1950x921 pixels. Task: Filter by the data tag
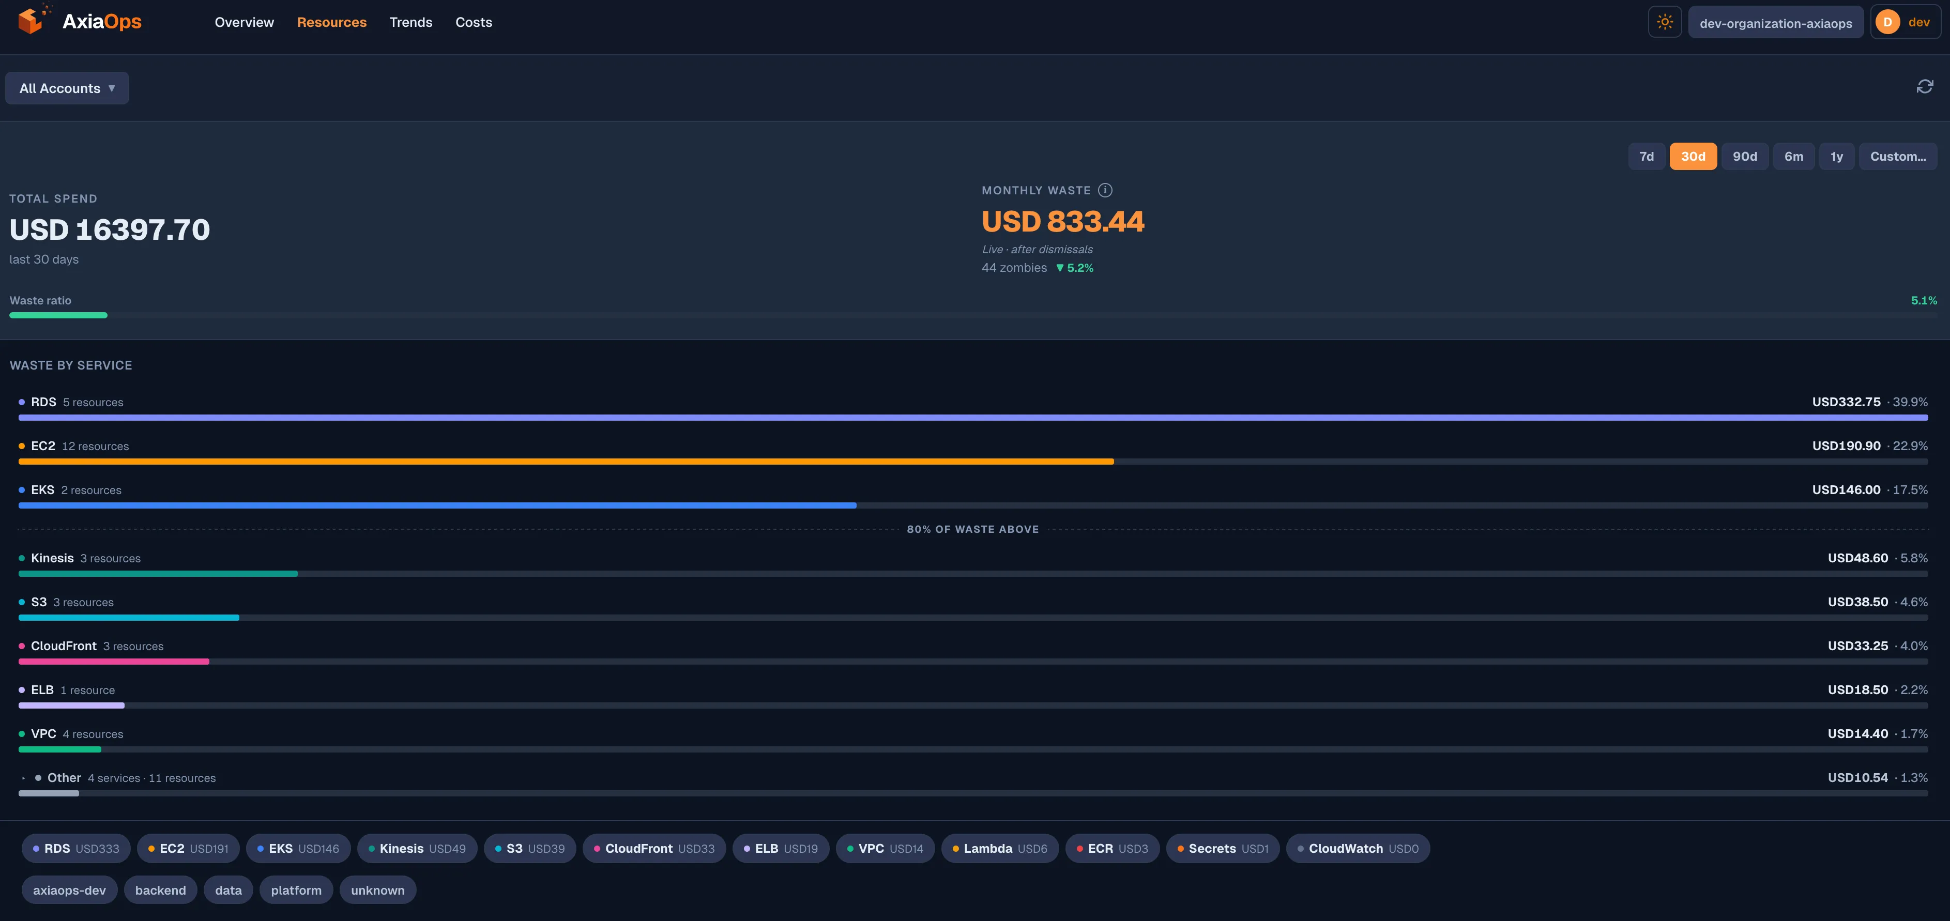point(228,890)
